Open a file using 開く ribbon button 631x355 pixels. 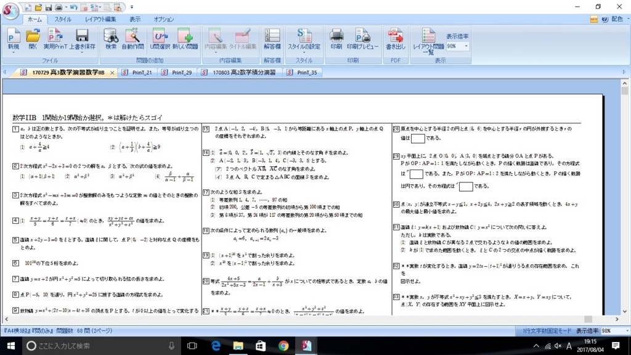click(x=33, y=39)
